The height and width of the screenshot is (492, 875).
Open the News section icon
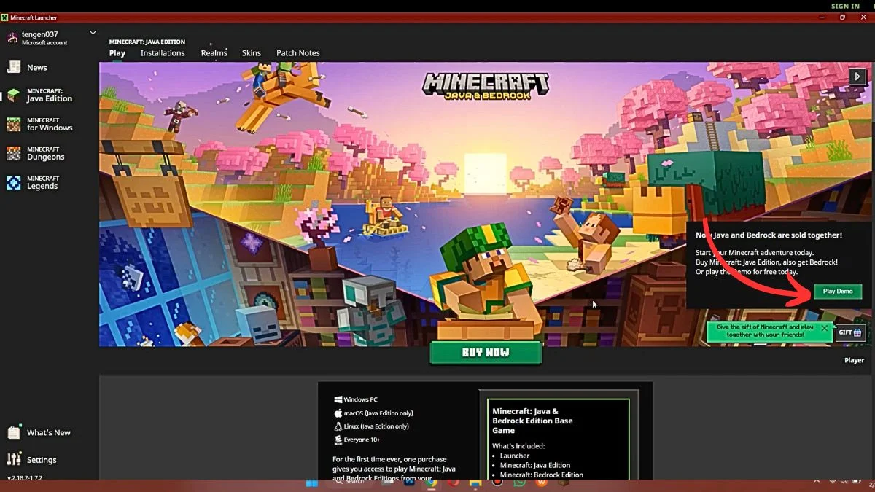[14, 67]
